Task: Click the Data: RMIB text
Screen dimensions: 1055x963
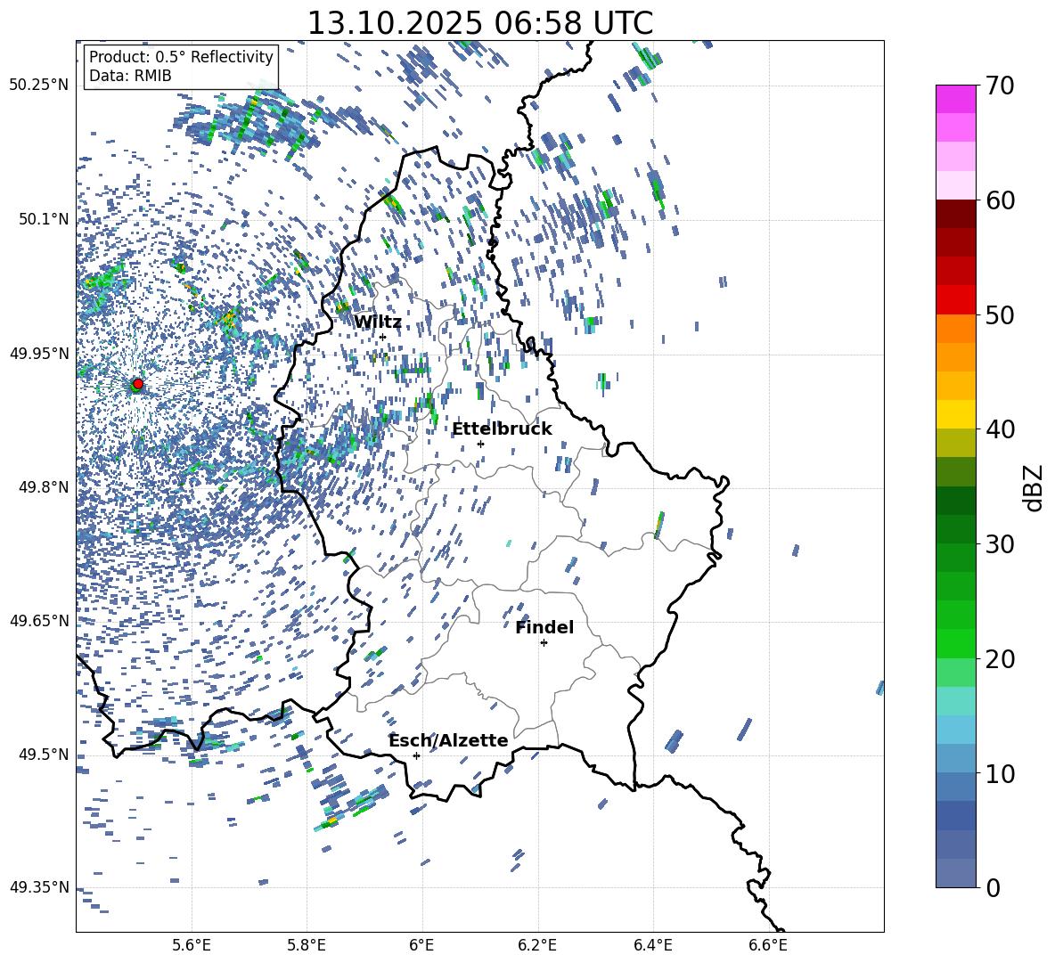Action: click(x=130, y=76)
